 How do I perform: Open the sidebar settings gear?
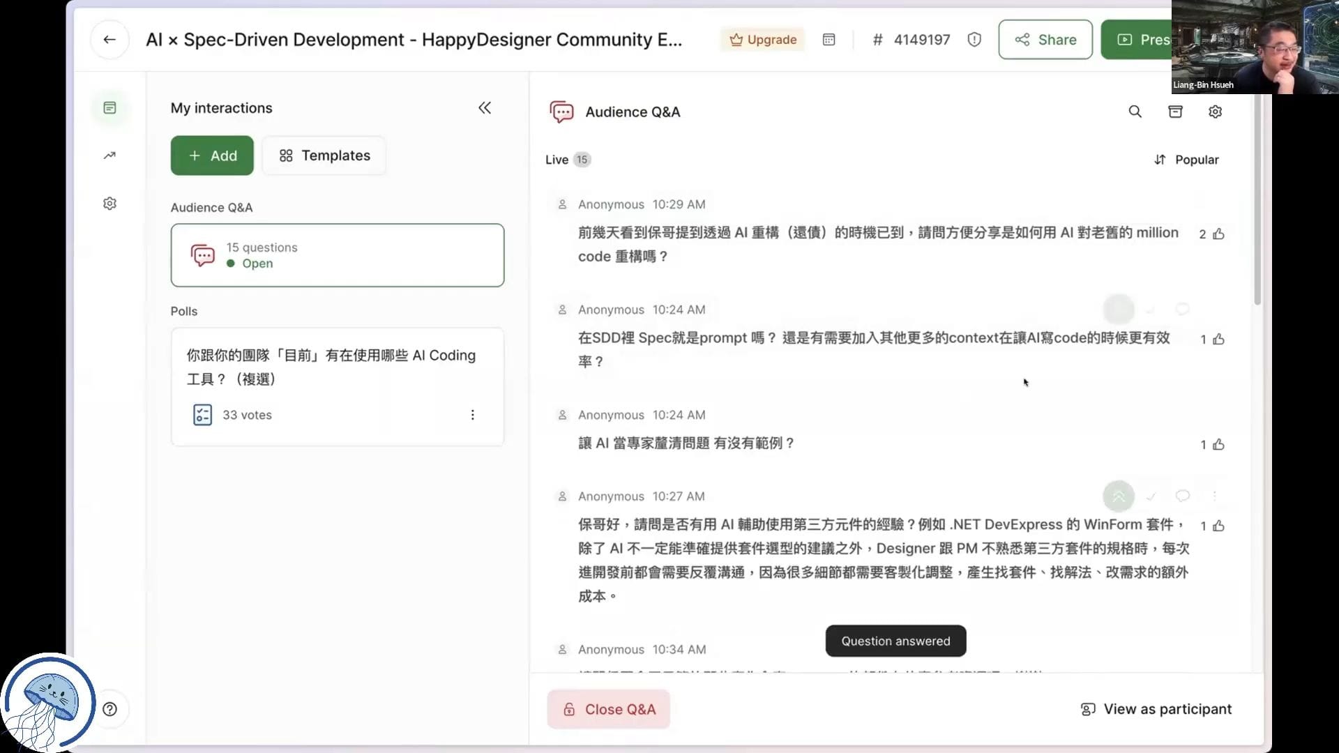109,204
